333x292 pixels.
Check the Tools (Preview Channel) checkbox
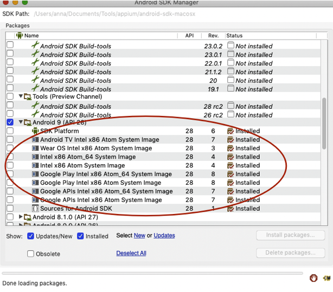click(x=10, y=96)
